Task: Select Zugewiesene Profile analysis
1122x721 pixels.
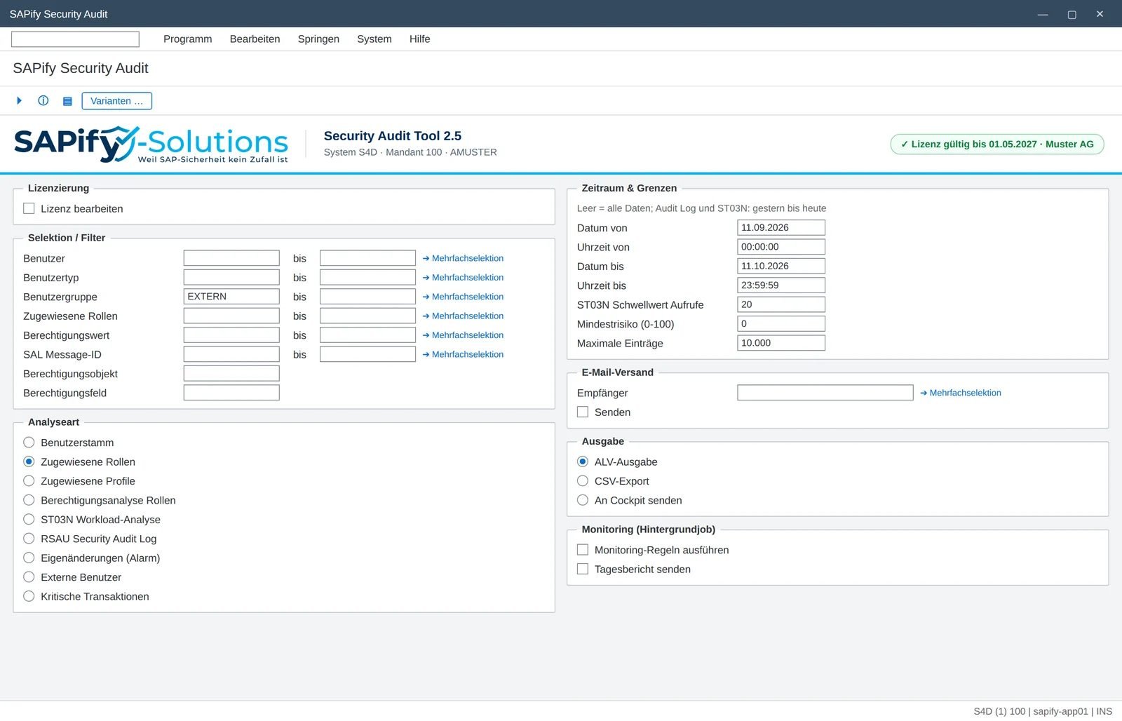Action: 29,481
